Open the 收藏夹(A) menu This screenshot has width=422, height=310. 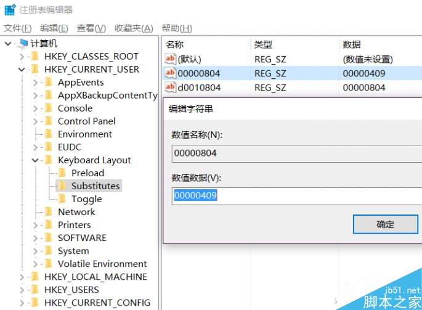pos(134,28)
